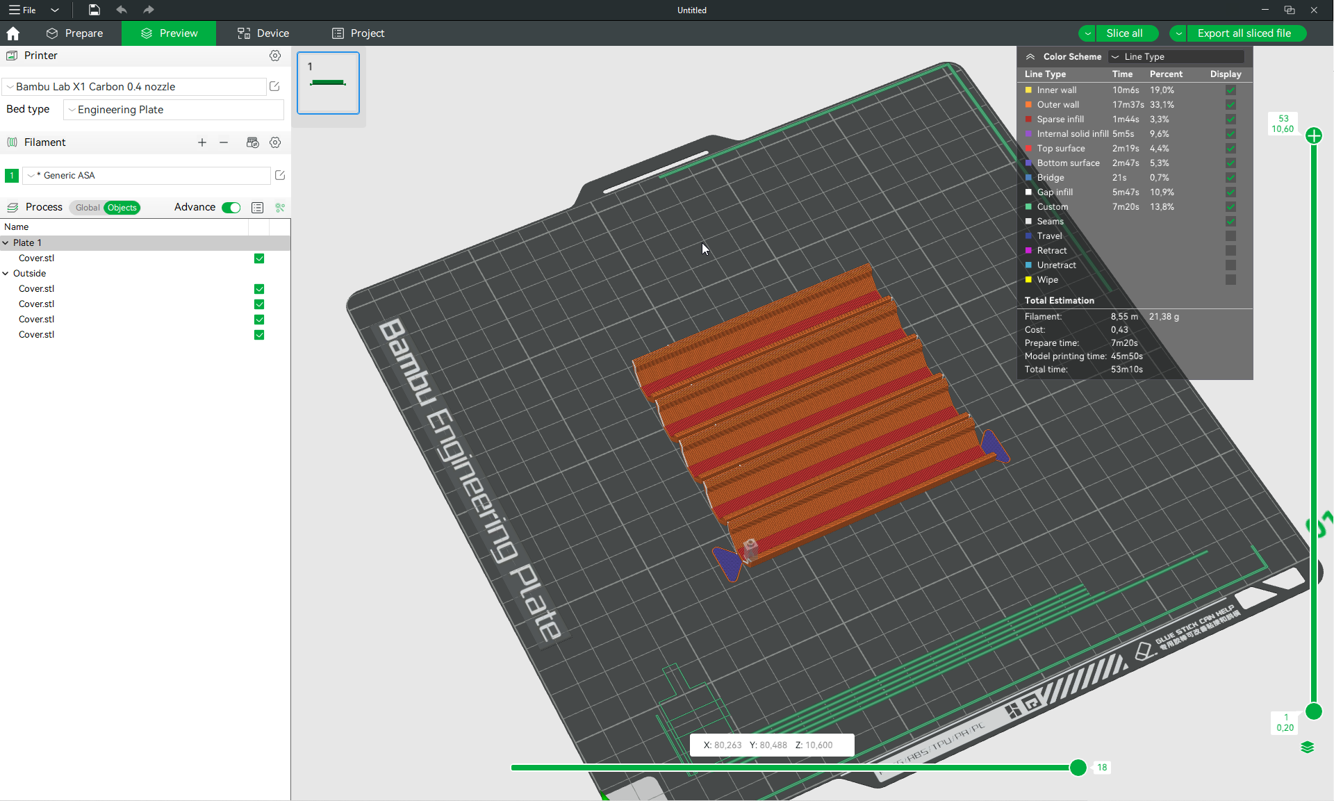This screenshot has height=801, width=1334.
Task: Add a filament with the plus icon
Action: 201,142
